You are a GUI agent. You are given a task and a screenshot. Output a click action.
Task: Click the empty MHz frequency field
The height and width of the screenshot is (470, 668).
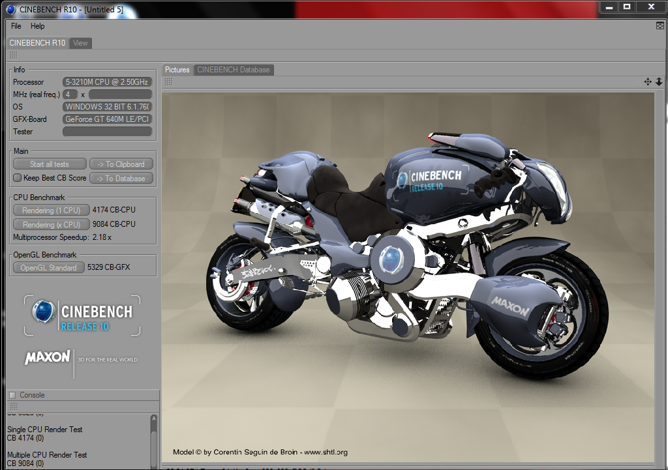pyautogui.click(x=120, y=95)
